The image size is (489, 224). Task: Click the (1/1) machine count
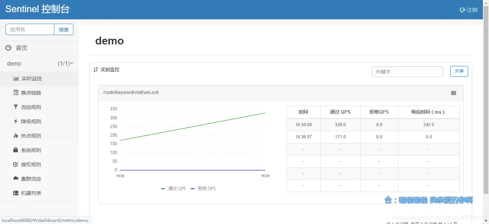64,63
